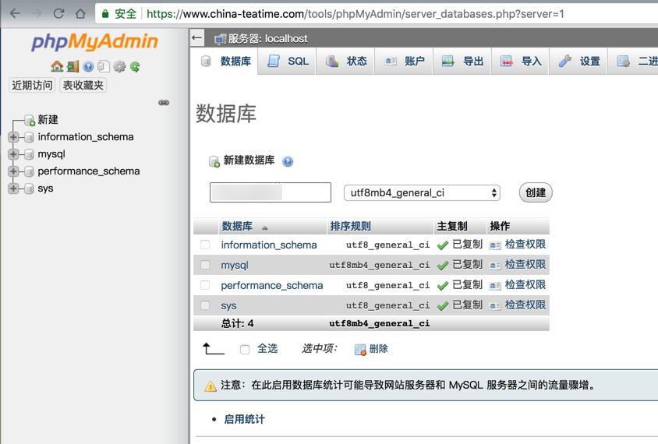The image size is (658, 444).
Task: Click the phpMyAdmin logo
Action: [94, 41]
